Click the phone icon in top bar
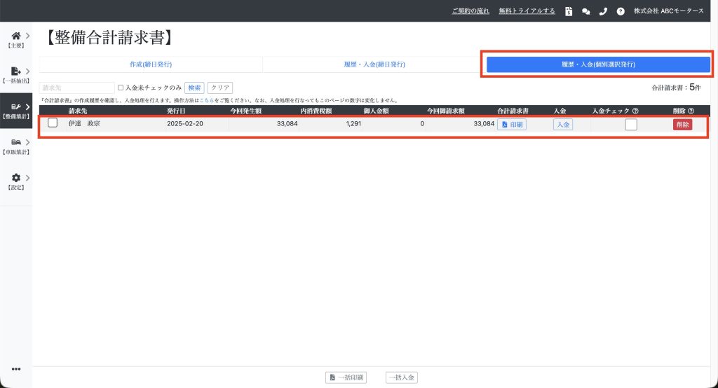 coord(603,11)
